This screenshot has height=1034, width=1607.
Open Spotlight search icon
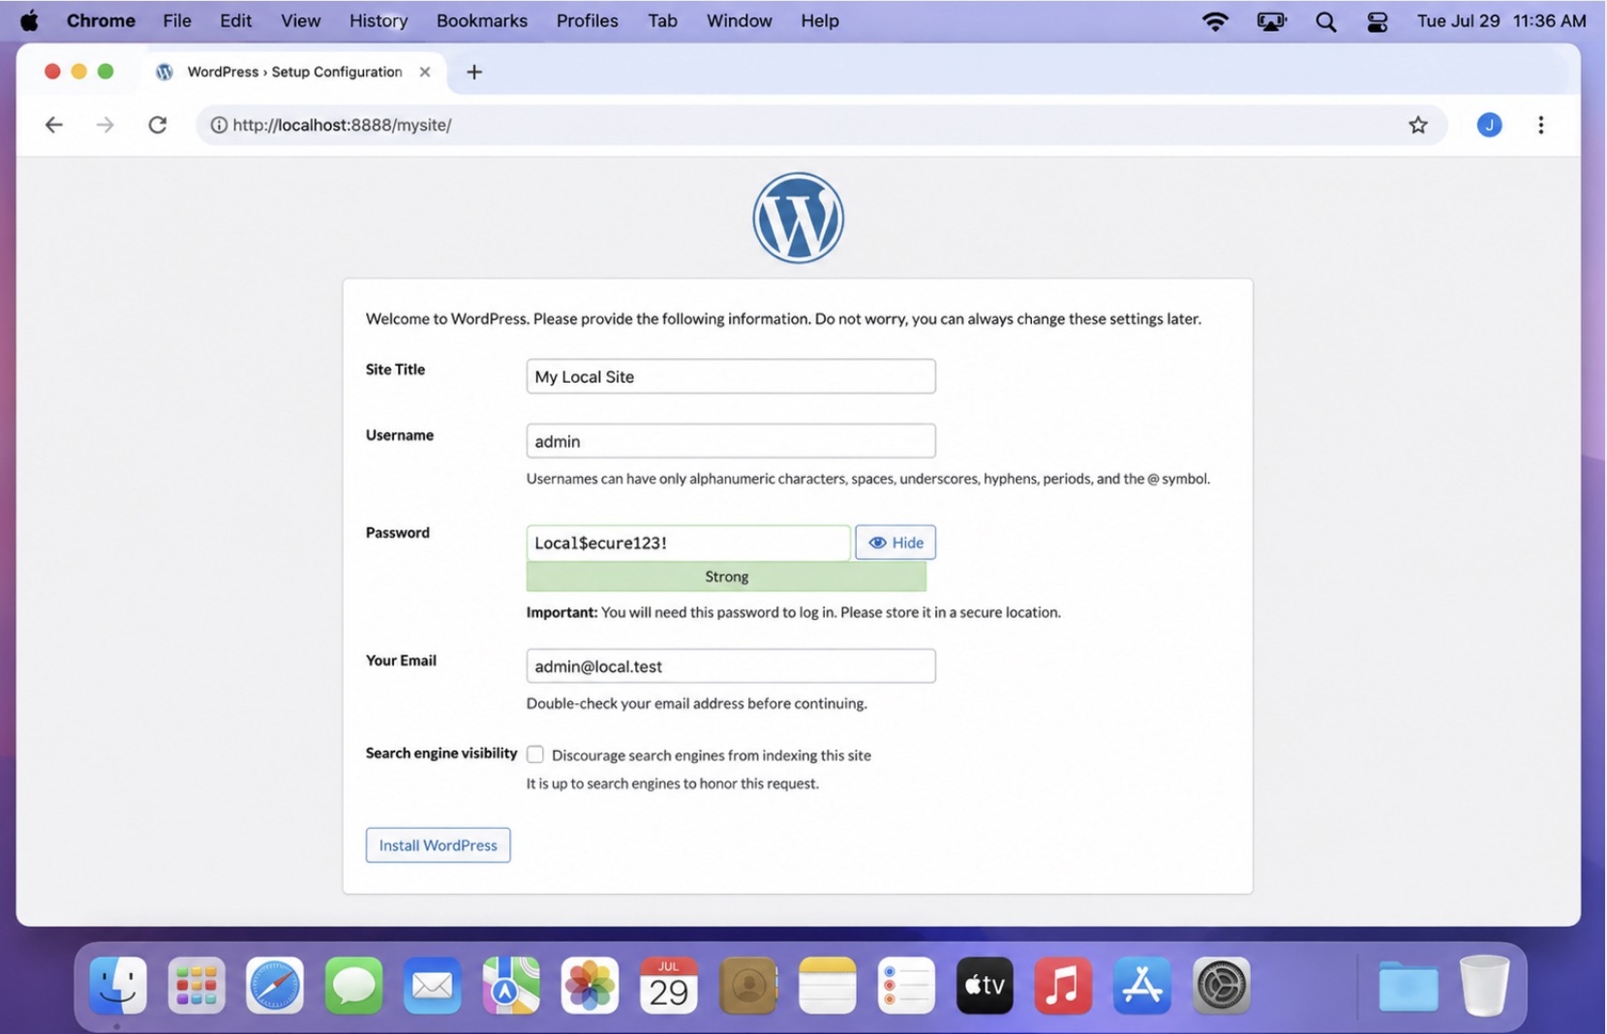click(x=1326, y=20)
